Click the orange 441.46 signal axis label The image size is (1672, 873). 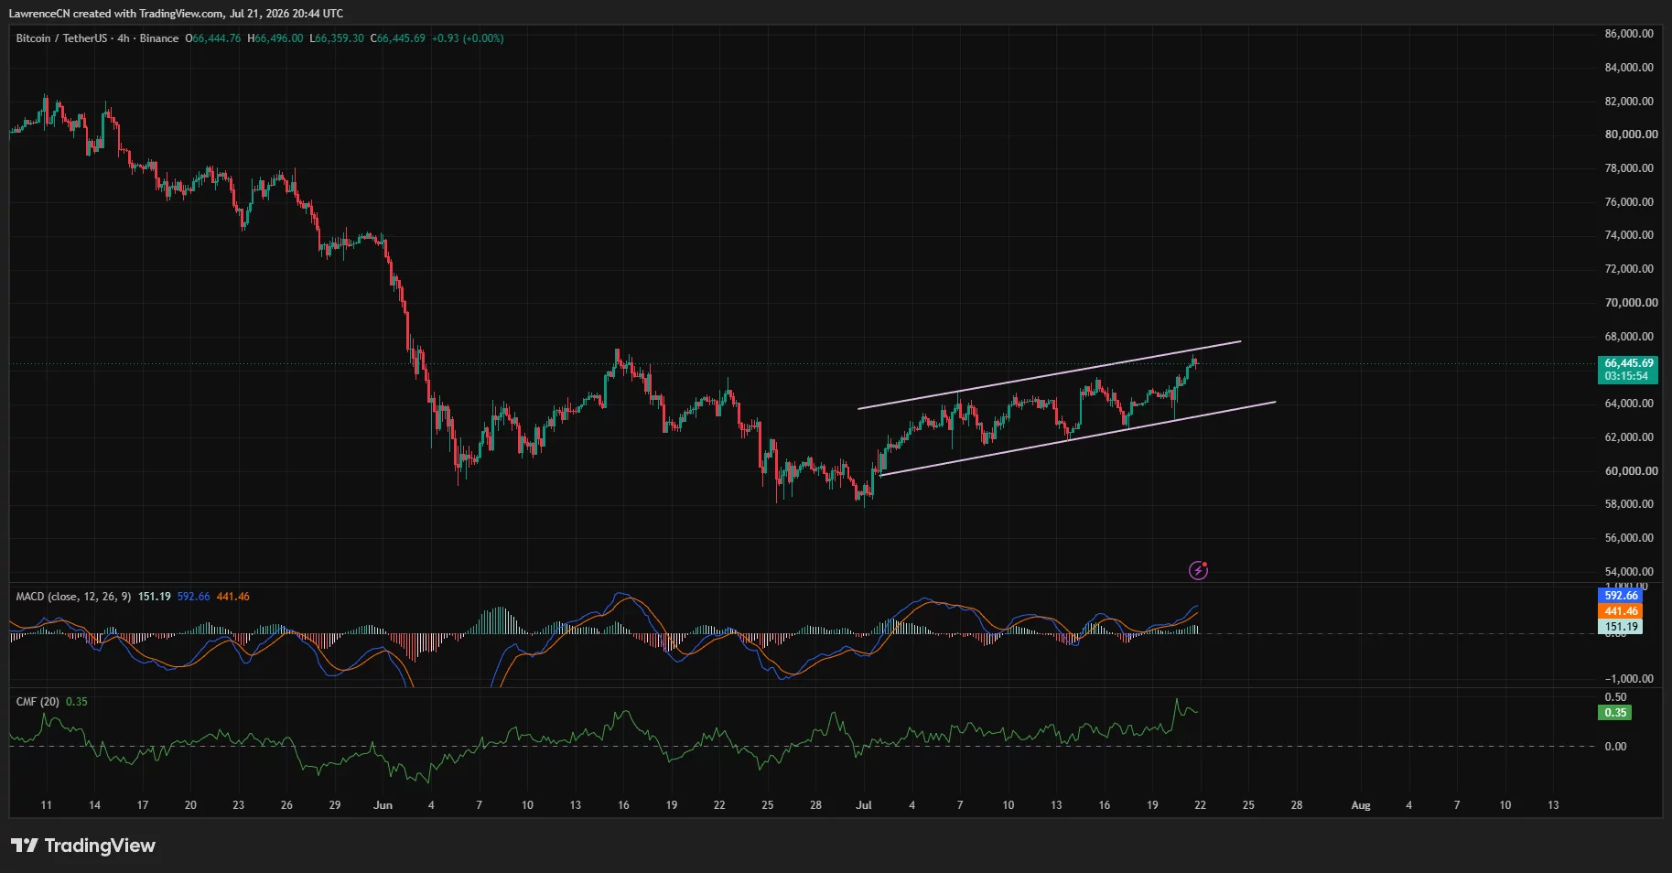1621,611
